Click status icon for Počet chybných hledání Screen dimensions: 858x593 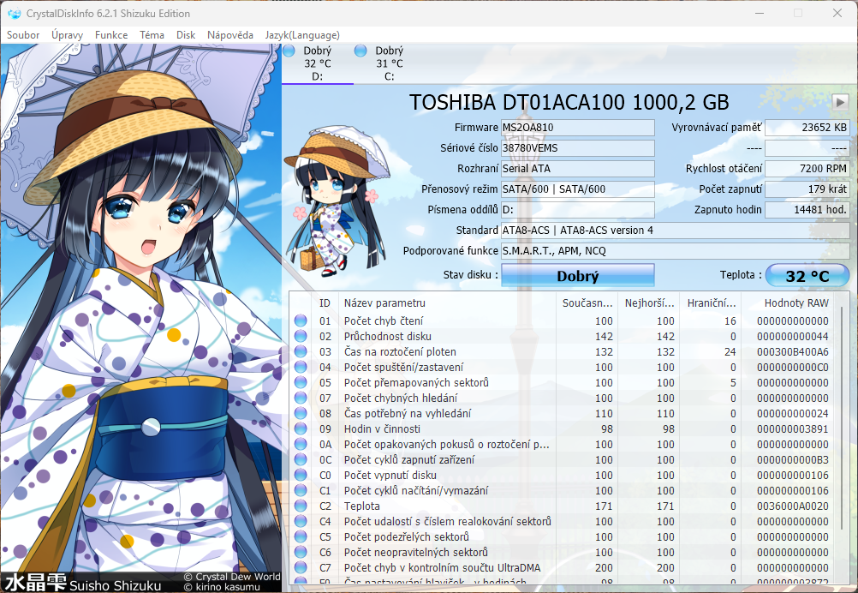click(301, 398)
